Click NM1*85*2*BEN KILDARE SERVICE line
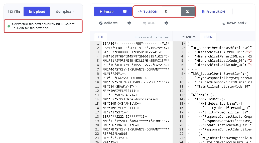 (136, 82)
